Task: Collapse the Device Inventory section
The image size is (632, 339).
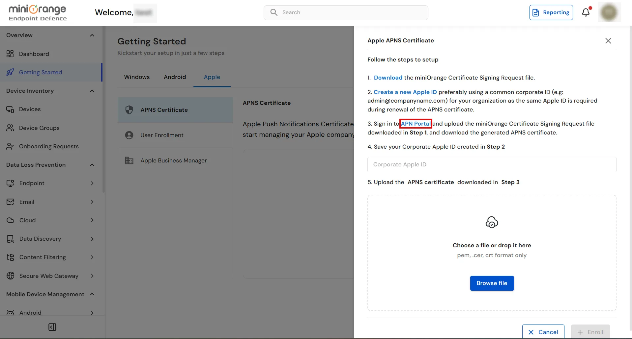Action: tap(92, 91)
